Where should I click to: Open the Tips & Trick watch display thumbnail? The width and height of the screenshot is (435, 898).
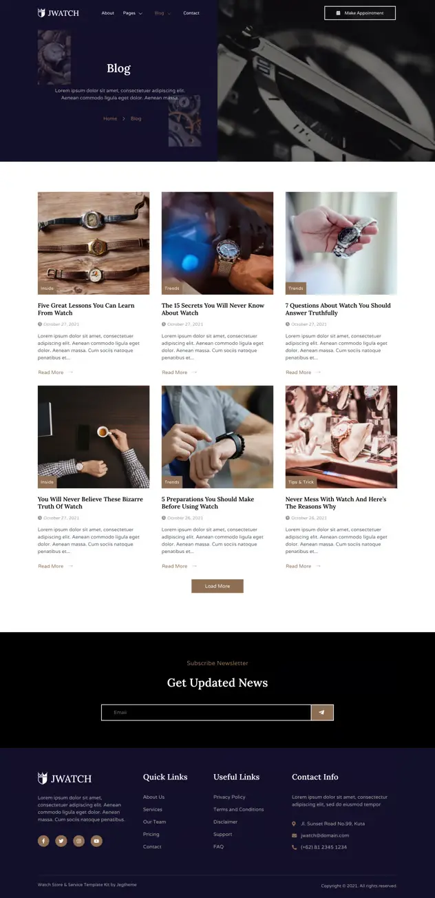(341, 437)
